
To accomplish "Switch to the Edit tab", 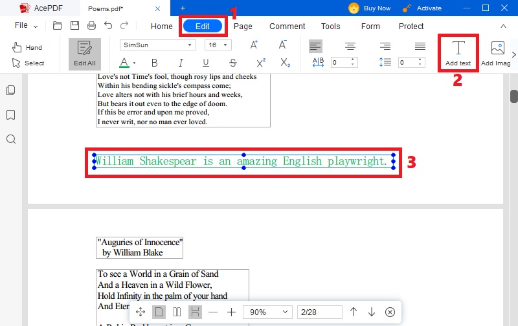I will click(203, 26).
